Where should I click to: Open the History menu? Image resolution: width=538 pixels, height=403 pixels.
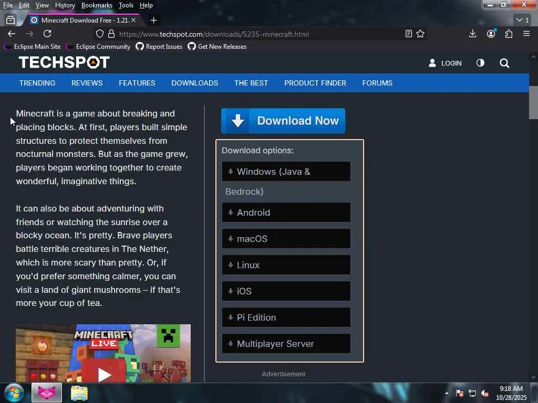[x=65, y=5]
